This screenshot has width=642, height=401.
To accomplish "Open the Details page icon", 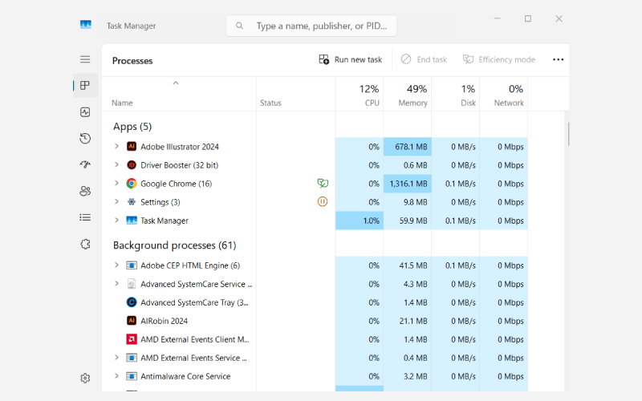I will (x=85, y=217).
